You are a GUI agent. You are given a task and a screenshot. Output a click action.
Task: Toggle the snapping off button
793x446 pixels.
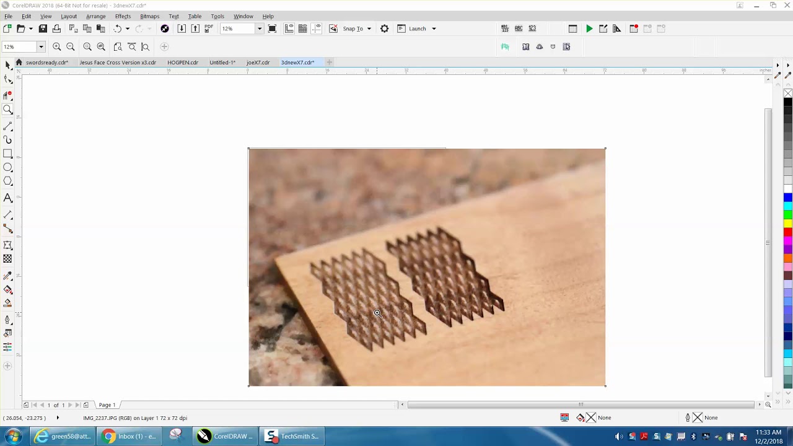point(333,28)
